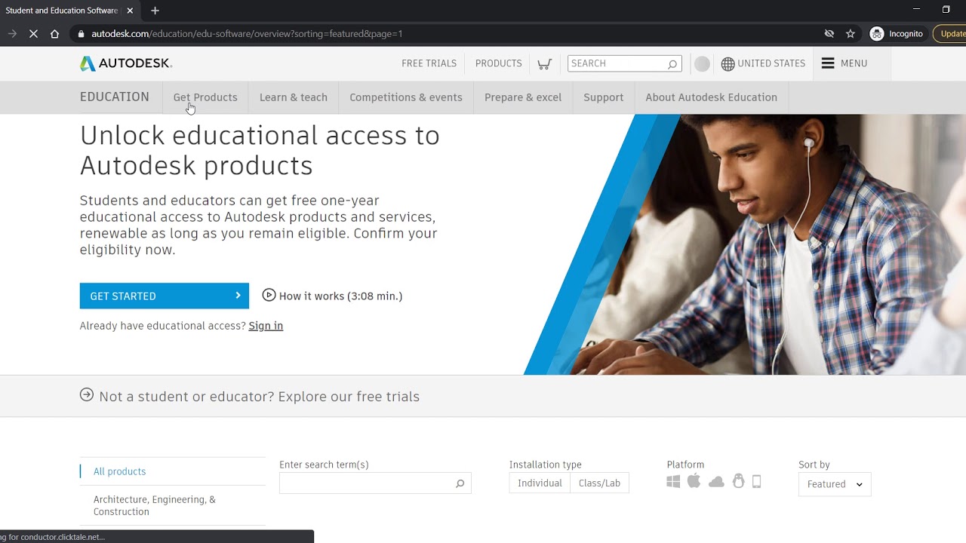This screenshot has width=966, height=543.
Task: Filter by cloud platform icon
Action: (716, 482)
